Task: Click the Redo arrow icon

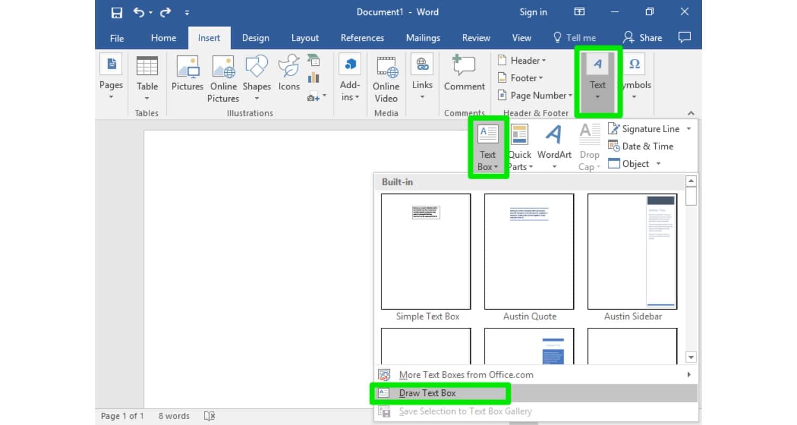Action: pos(165,12)
